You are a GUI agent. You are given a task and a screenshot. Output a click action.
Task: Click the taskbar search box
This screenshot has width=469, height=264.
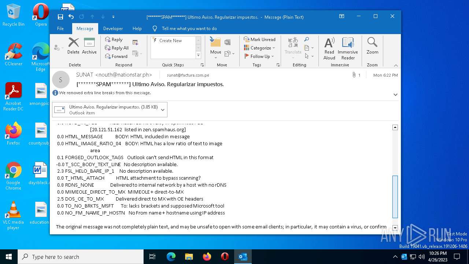(81, 257)
